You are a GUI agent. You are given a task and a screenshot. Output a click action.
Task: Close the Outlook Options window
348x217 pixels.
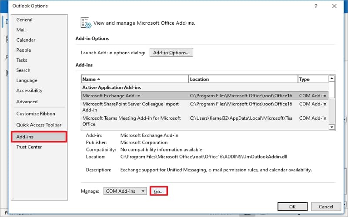[x=334, y=6]
